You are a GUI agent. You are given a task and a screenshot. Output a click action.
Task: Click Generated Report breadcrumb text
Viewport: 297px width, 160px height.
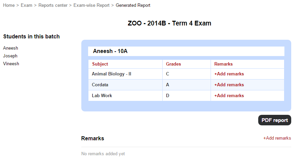pyautogui.click(x=133, y=5)
